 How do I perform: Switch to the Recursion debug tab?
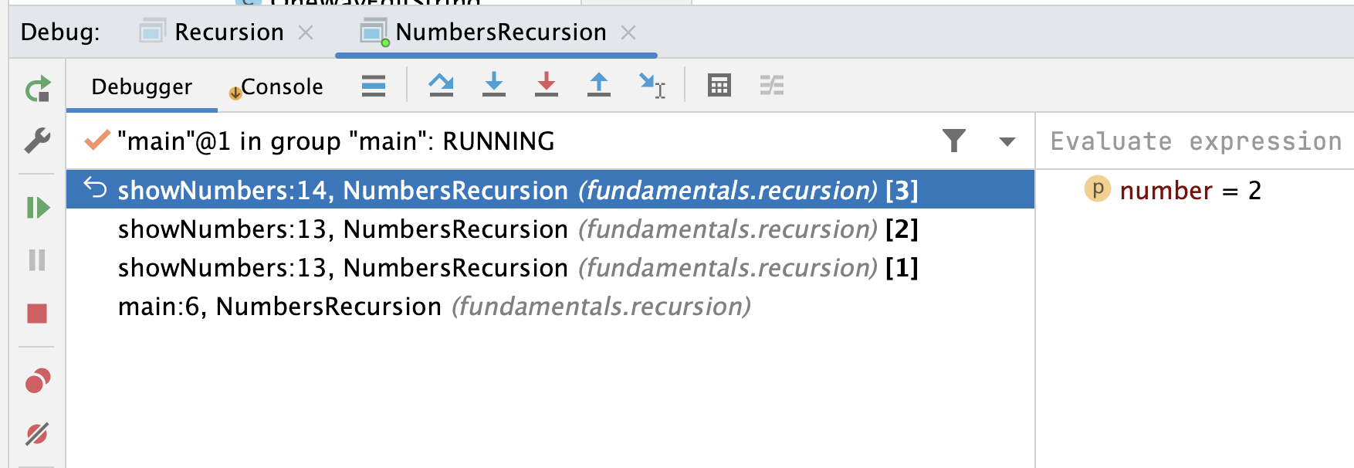click(x=228, y=32)
